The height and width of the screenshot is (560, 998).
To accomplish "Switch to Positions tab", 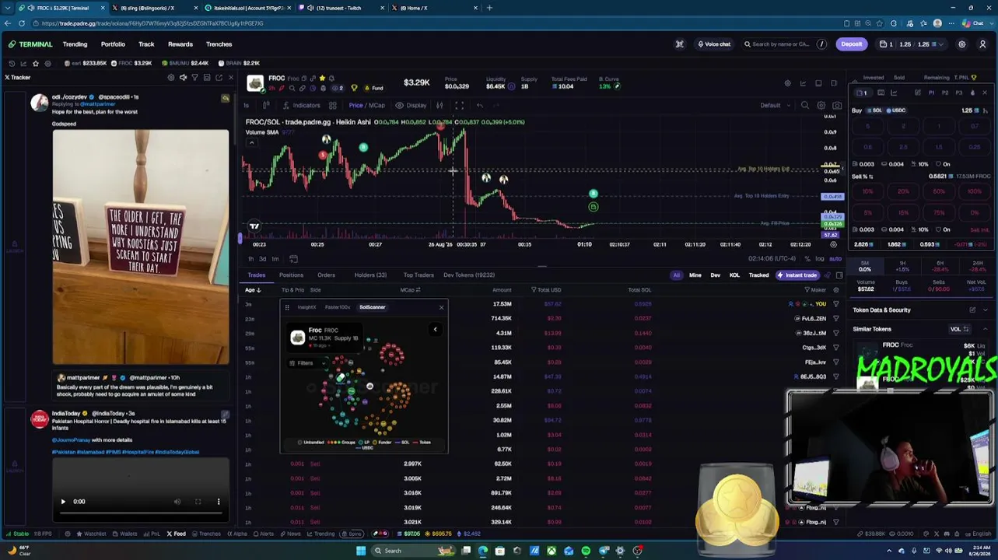I will (291, 275).
